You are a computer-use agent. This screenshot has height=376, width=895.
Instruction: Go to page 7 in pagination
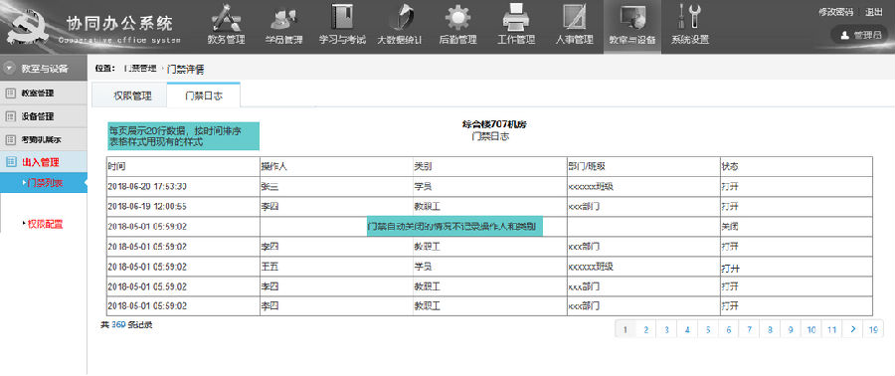click(x=750, y=329)
